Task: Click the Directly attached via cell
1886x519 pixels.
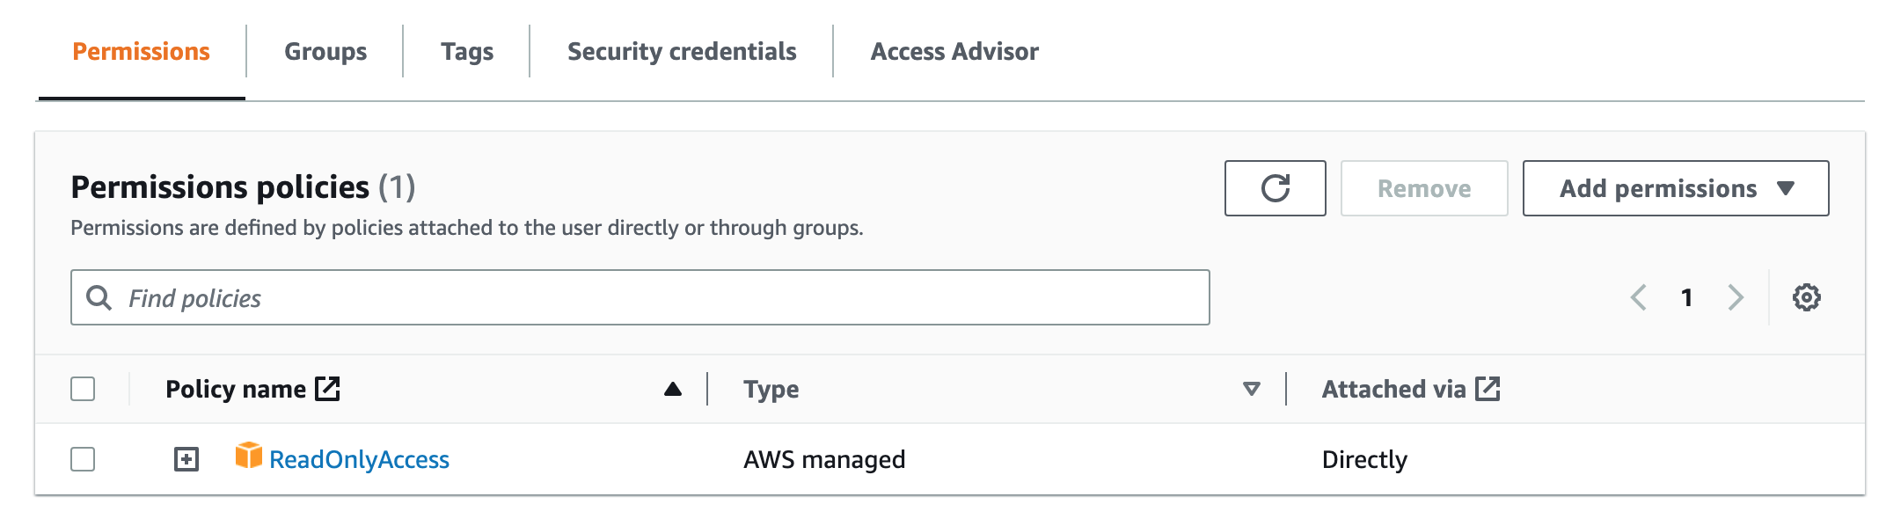Action: click(x=1364, y=459)
